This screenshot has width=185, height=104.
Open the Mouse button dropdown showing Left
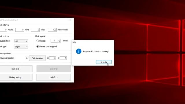[x=21, y=41]
